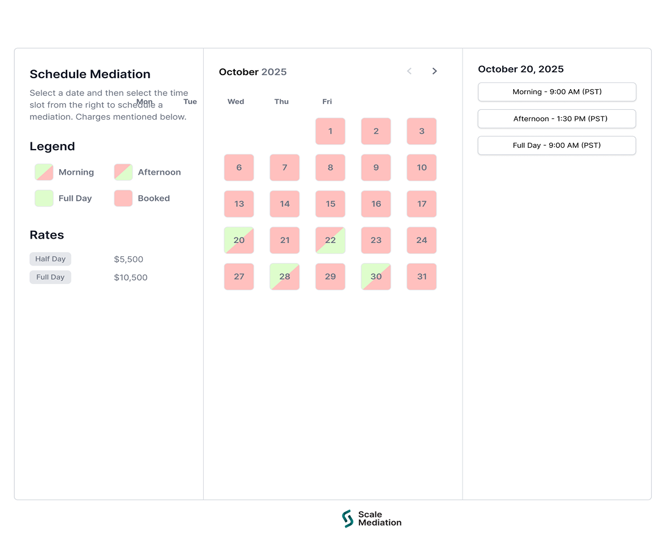The height and width of the screenshot is (547, 664).
Task: Click the Full Day rate badge
Action: pos(50,277)
